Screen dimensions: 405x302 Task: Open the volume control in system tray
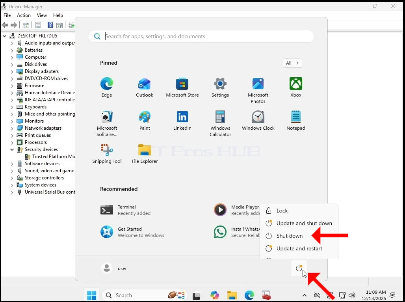click(352, 295)
